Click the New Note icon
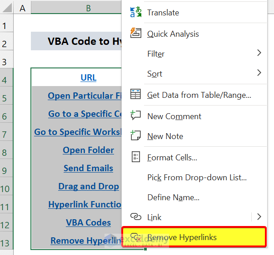Image resolution: width=274 pixels, height=255 pixels. point(136,136)
